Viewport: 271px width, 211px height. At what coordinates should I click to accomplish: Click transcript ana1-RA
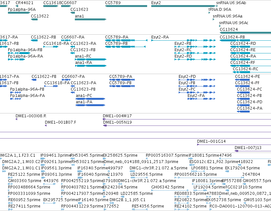point(83,63)
